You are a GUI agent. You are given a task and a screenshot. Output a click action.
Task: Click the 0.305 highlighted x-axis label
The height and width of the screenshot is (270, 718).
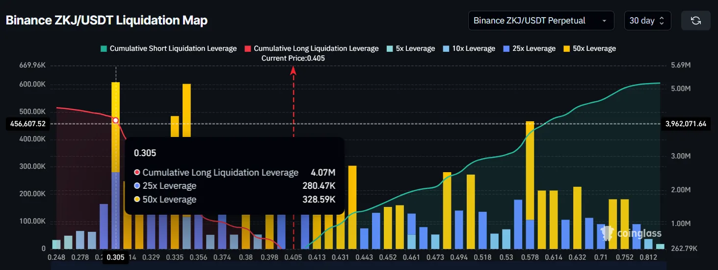(x=115, y=257)
